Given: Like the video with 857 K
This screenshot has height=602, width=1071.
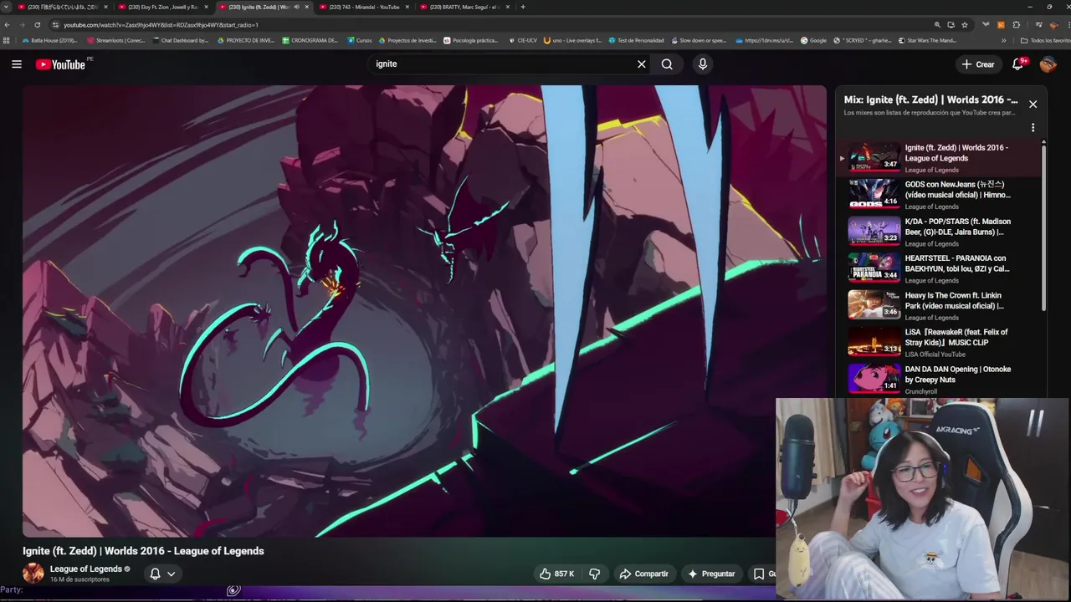Looking at the screenshot, I should 556,574.
